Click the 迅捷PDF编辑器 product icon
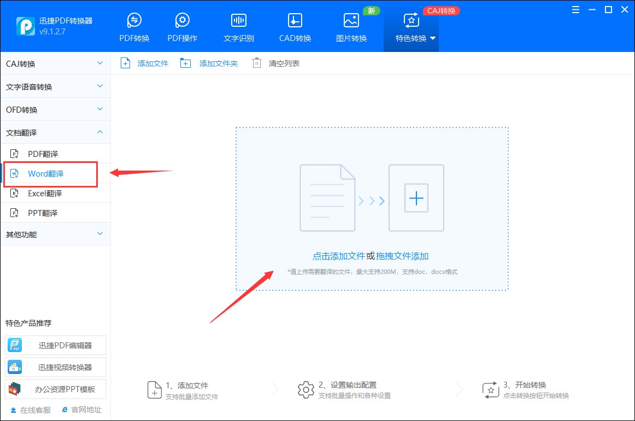This screenshot has height=421, width=635. (x=15, y=345)
